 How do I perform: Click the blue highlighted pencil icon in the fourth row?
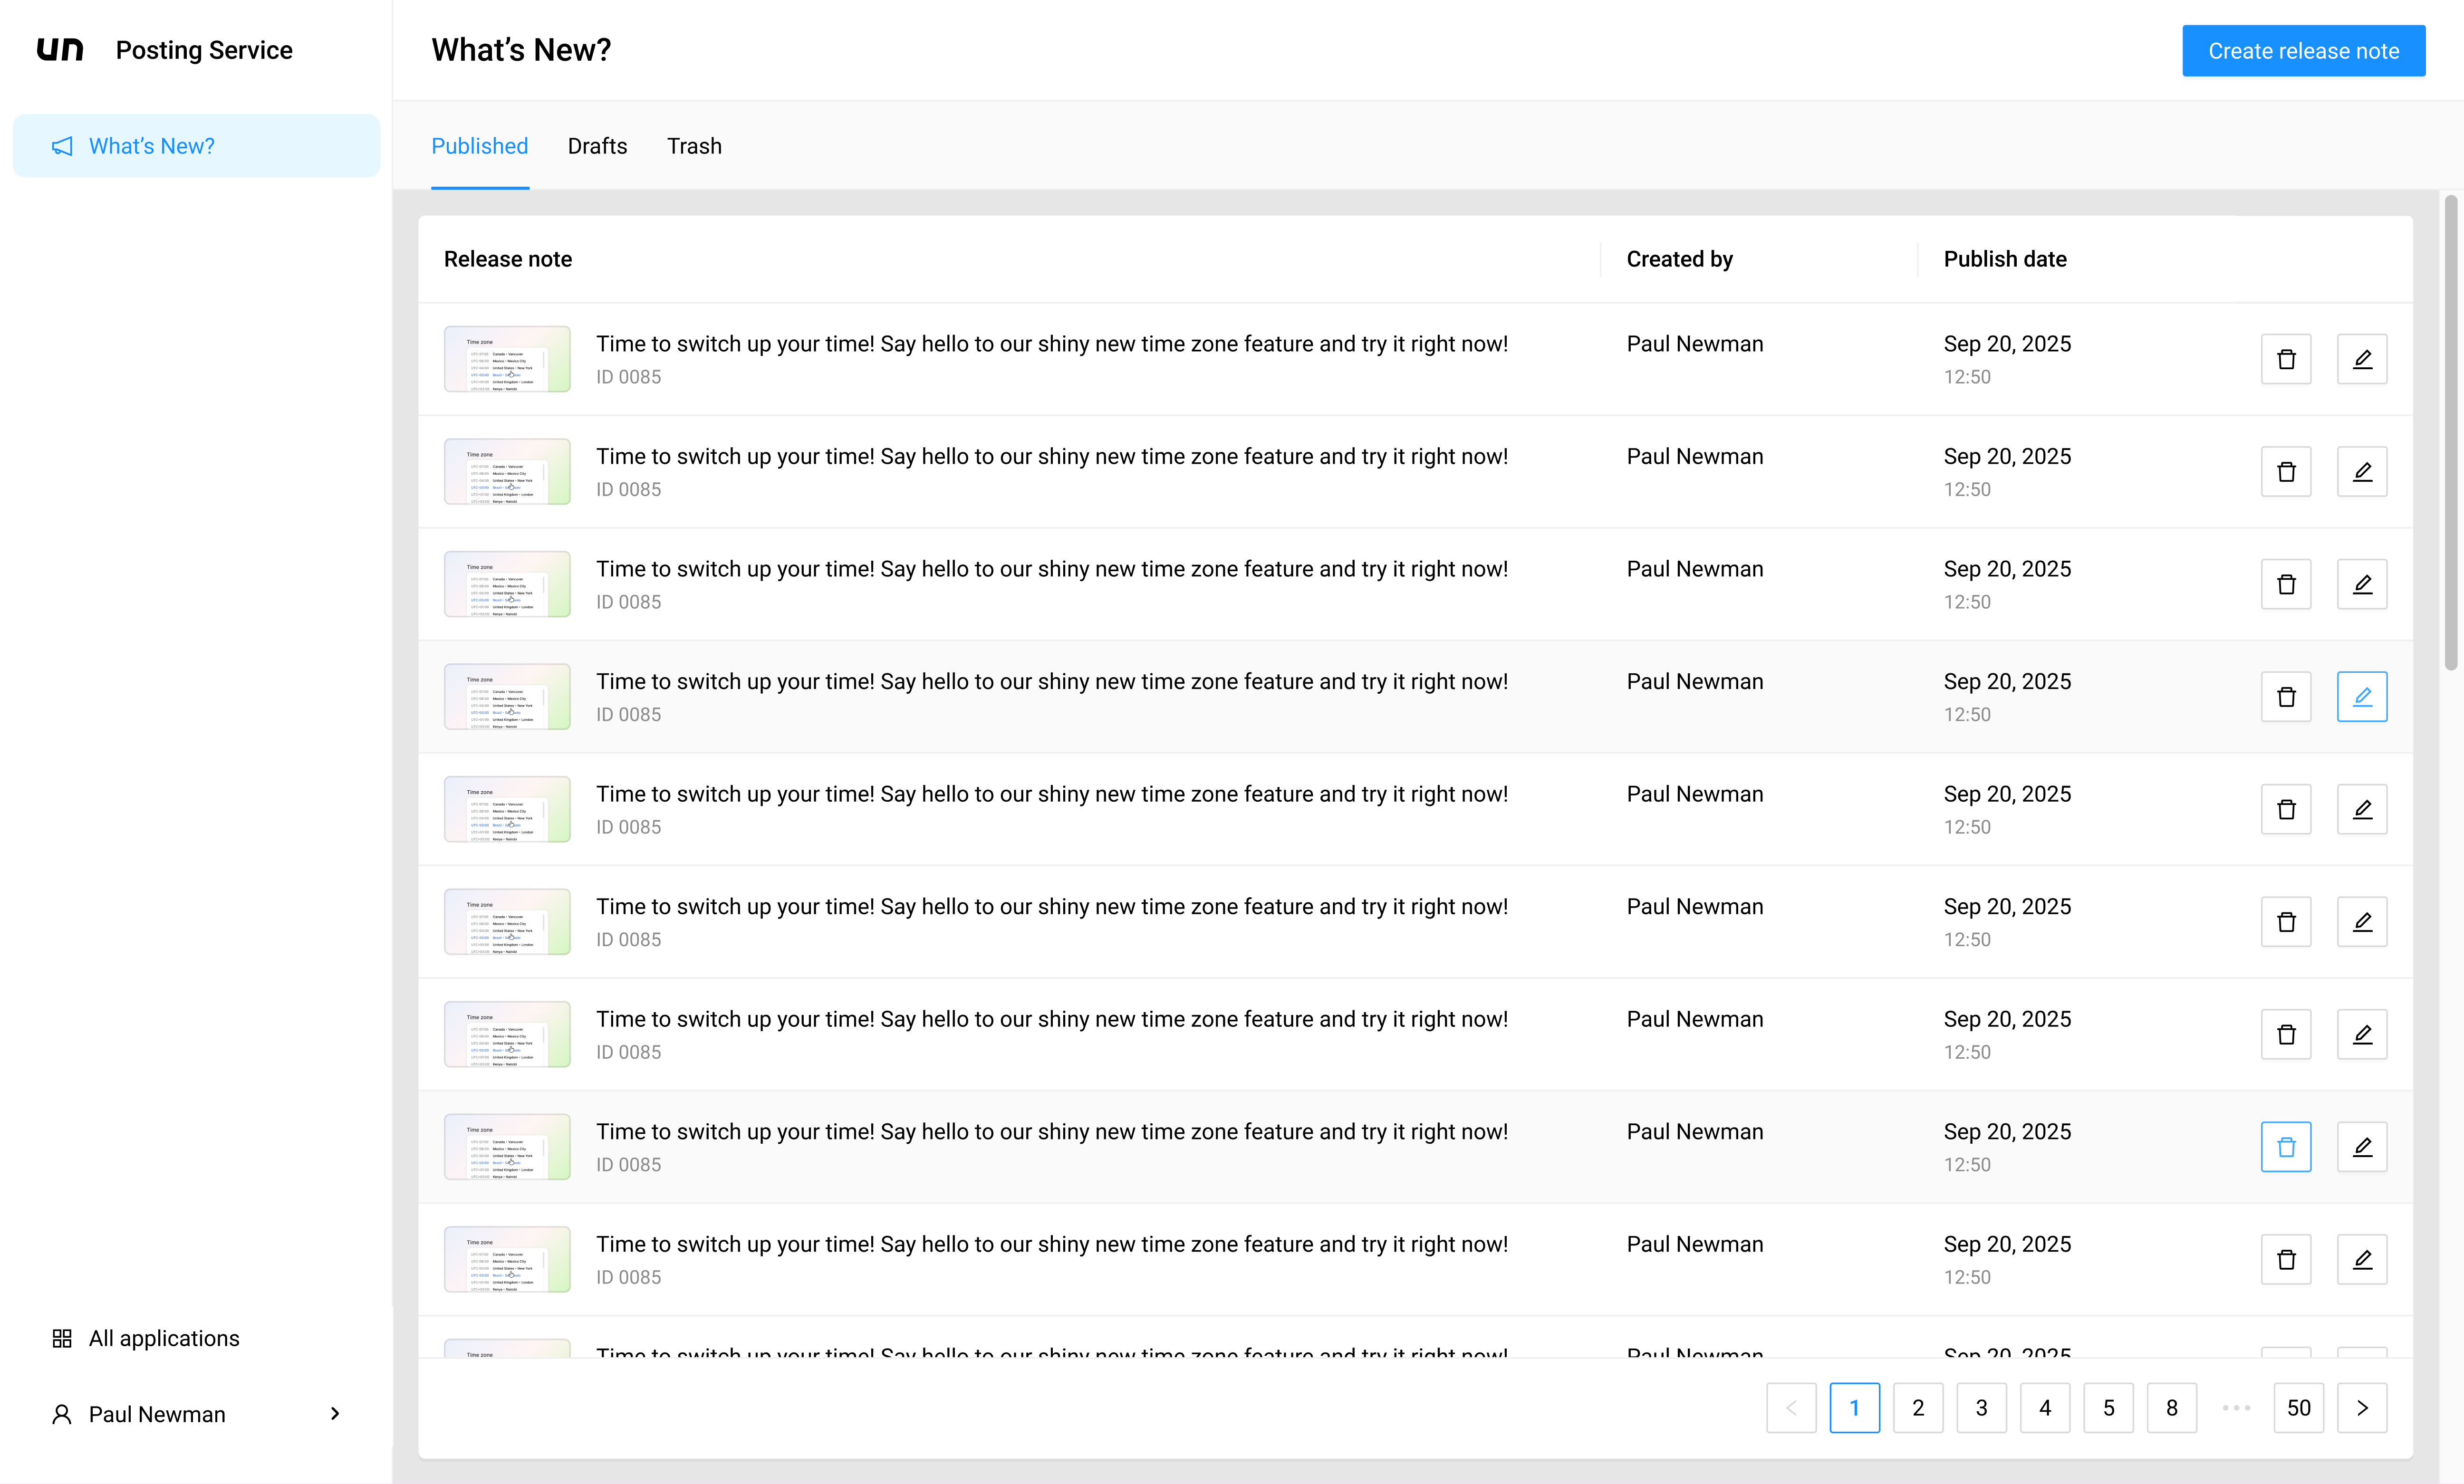click(2362, 696)
